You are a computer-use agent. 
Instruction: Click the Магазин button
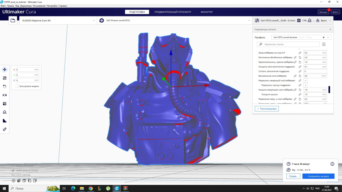coord(324,12)
